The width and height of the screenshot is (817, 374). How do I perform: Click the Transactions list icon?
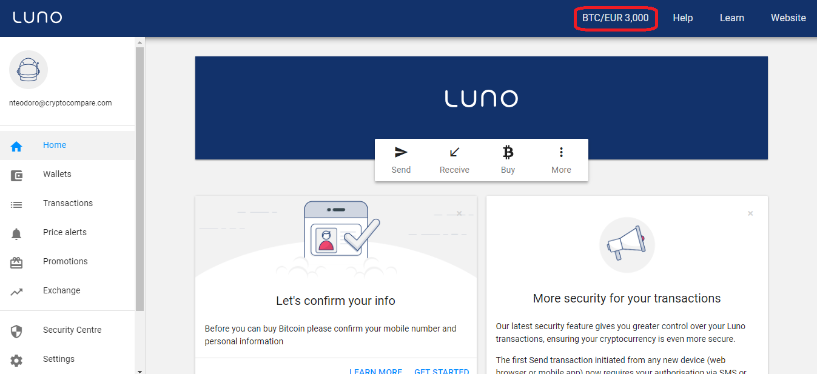pyautogui.click(x=16, y=205)
